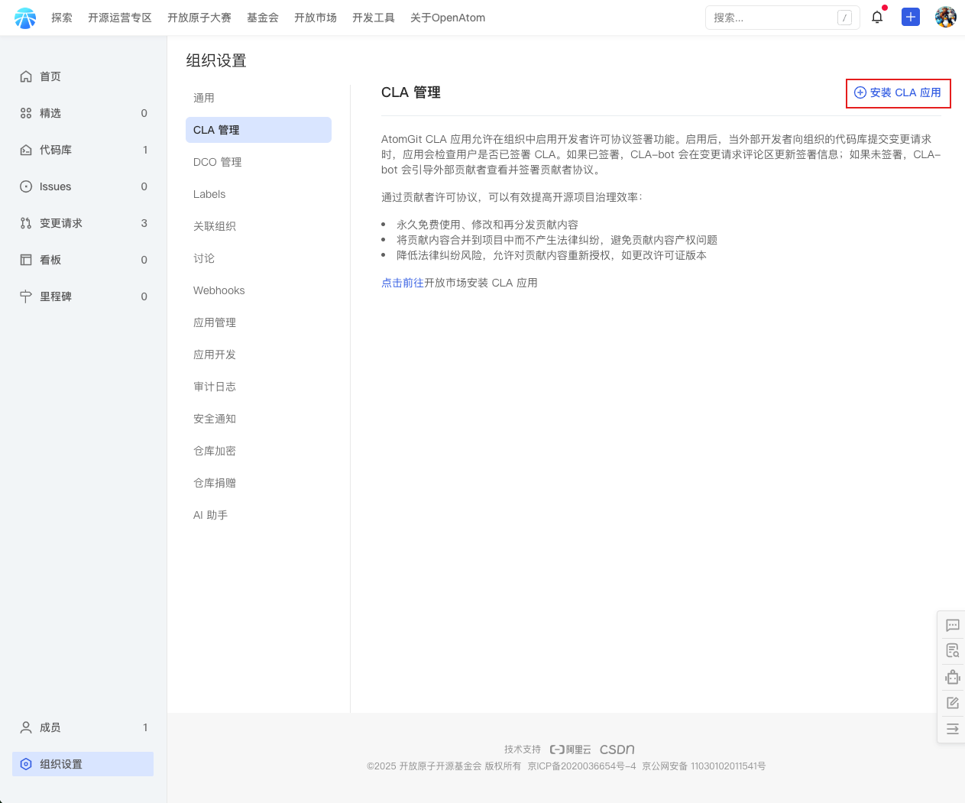Viewport: 965px width, 803px height.
Task: Click the AtomGit logo icon
Action: pyautogui.click(x=25, y=18)
